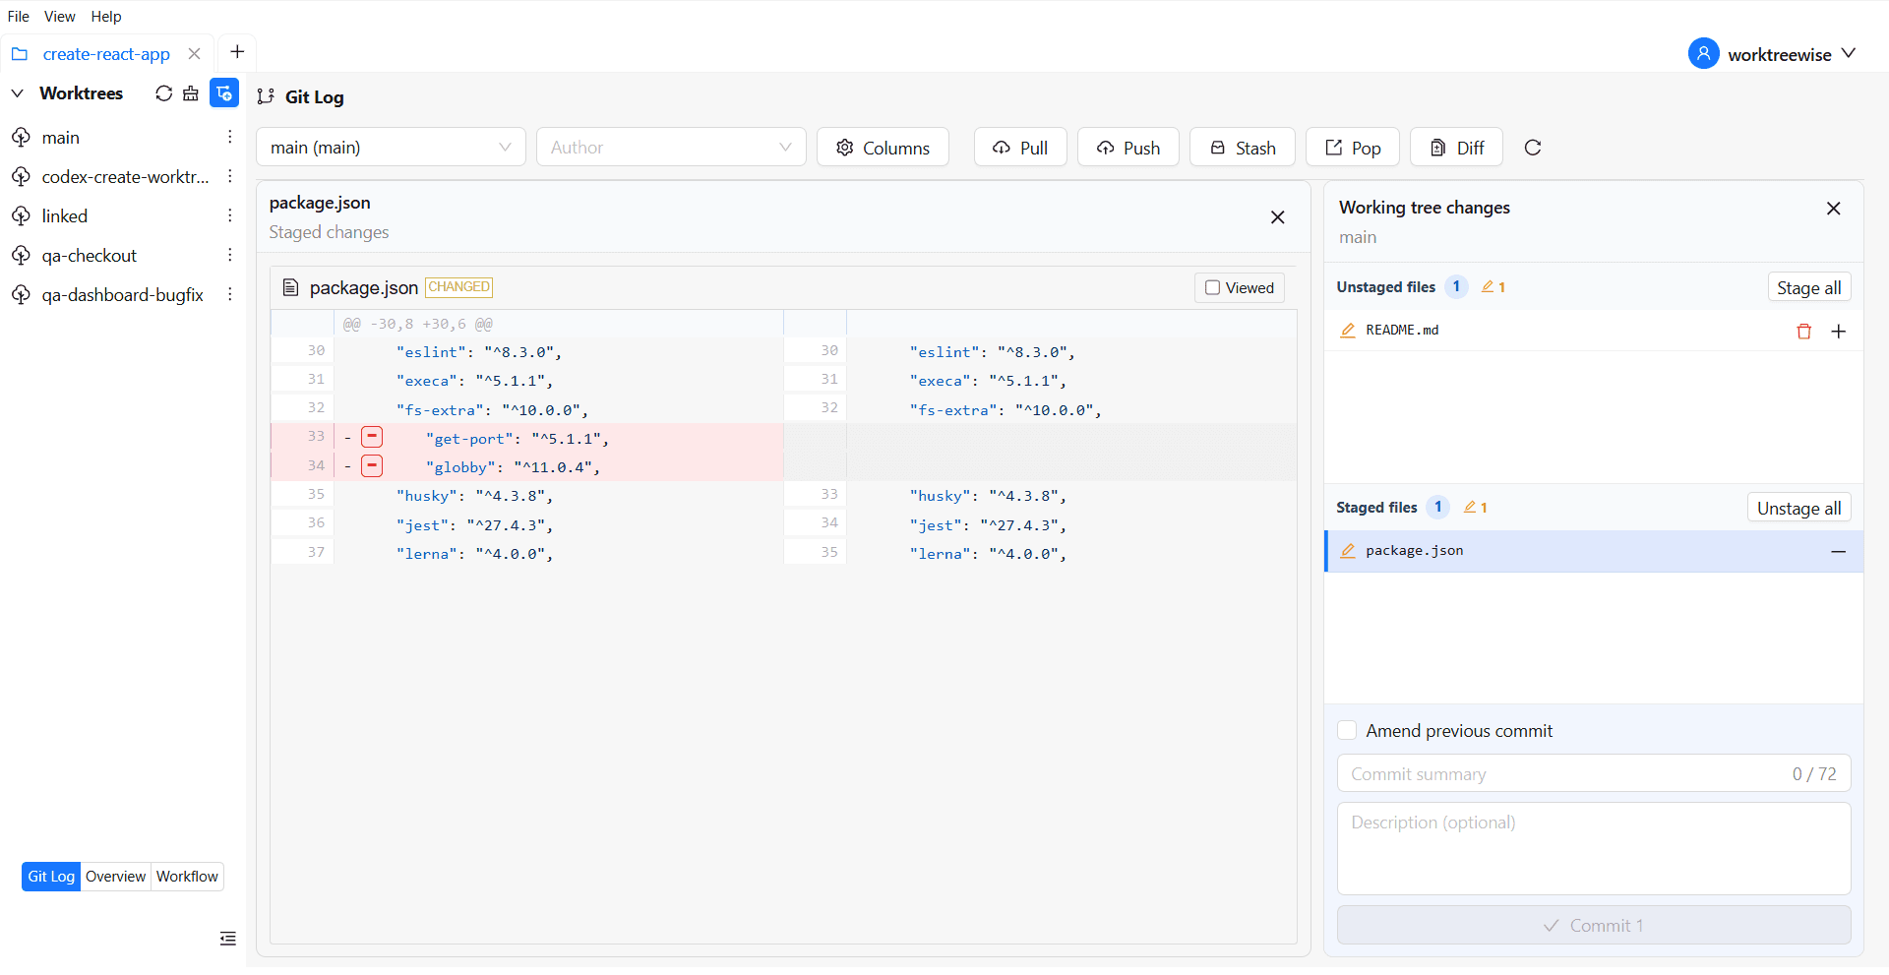Screen dimensions: 1889x975
Task: Click the Columns button
Action: click(883, 148)
